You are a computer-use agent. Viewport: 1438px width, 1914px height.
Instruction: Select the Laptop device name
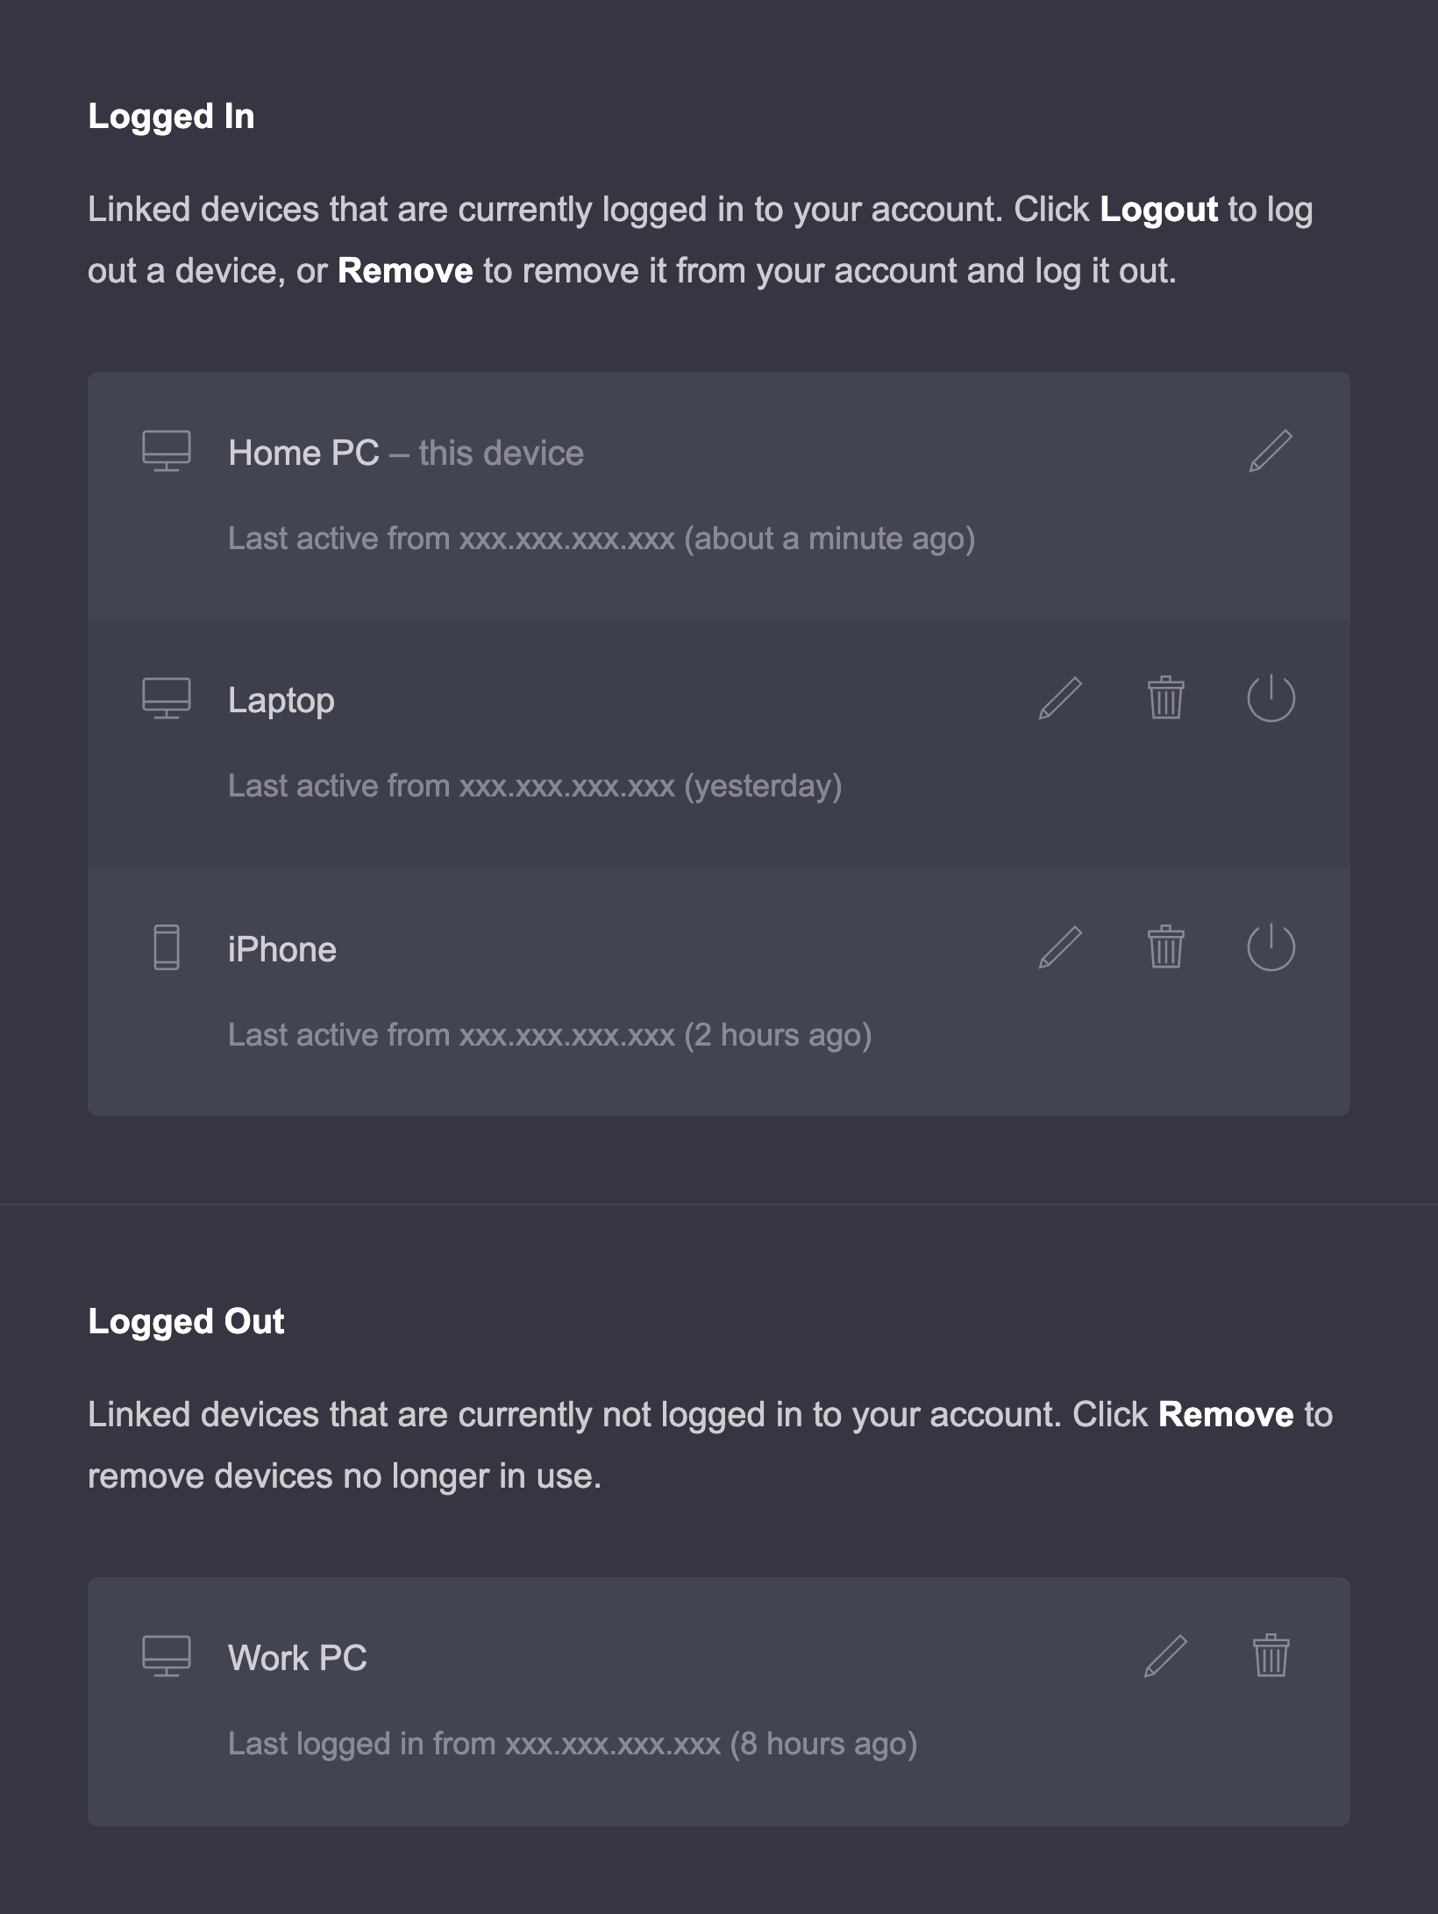point(281,702)
